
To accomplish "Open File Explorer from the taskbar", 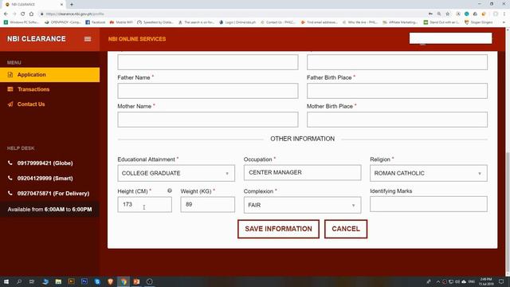I will point(58,281).
